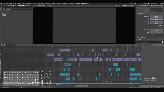Toggle the checkbox in the sequencer header
164x92 pixels.
point(39,45)
